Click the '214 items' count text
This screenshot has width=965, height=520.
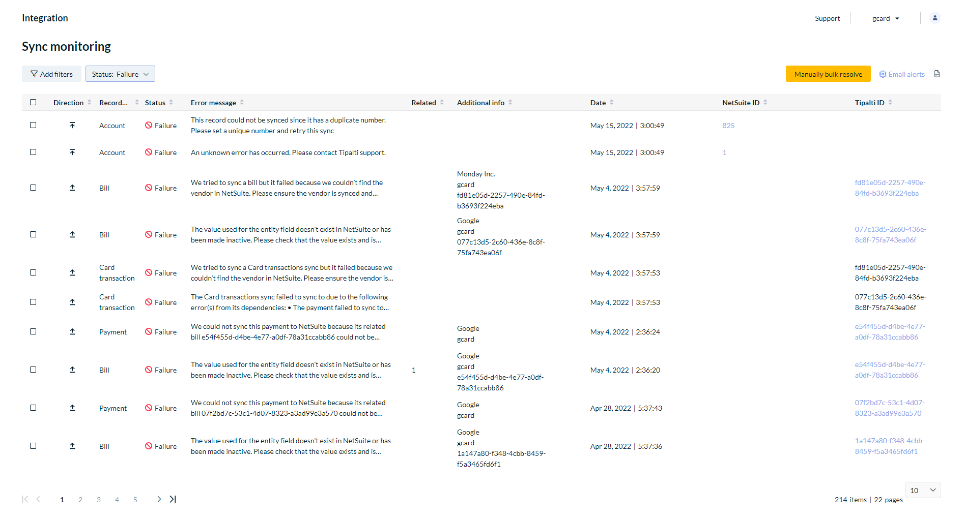coord(850,500)
